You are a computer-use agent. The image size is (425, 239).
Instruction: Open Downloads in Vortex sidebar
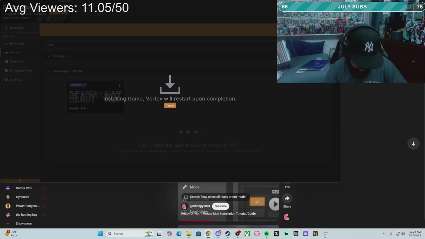17,43
